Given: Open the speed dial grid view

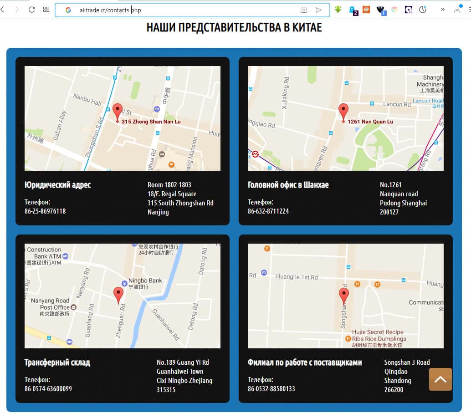Looking at the screenshot, I should pos(46,9).
